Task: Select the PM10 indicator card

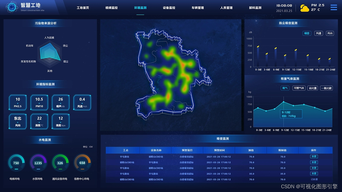Action: click(x=39, y=102)
